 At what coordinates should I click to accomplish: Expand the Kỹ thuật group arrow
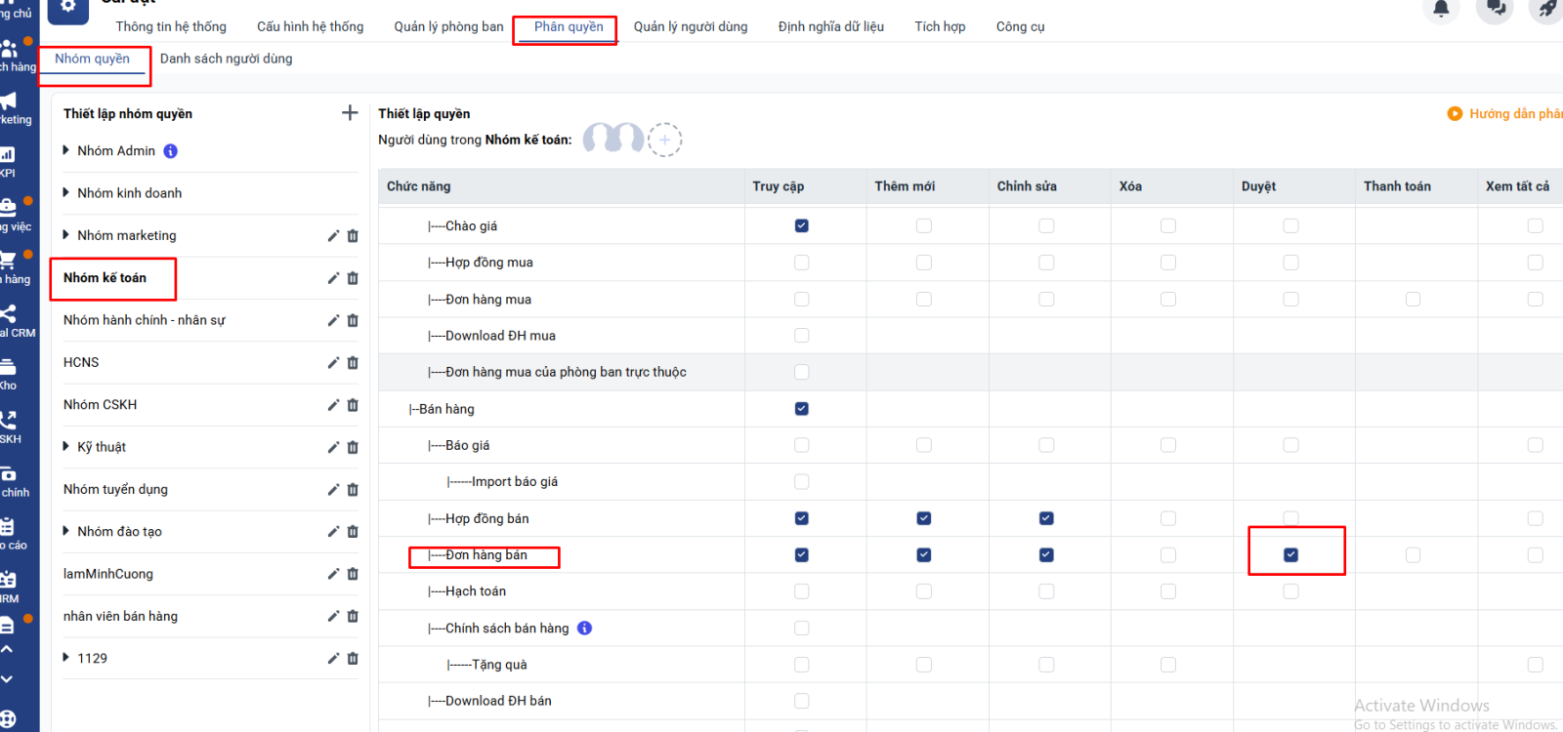coord(66,447)
